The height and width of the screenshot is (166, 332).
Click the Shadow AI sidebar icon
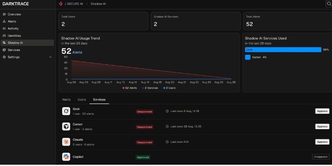4,43
